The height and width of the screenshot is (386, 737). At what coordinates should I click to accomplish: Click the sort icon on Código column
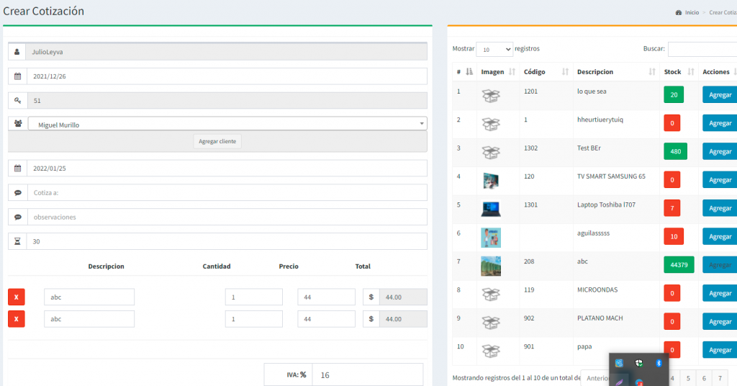point(565,72)
